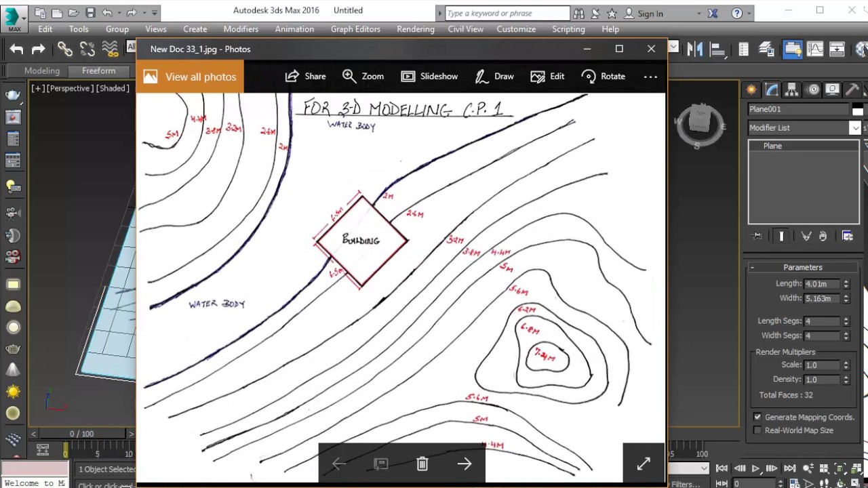868x488 pixels.
Task: Open quick access toolbar customize dropdown
Action: [155, 13]
